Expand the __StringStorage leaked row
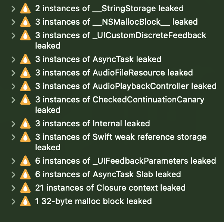 point(13,8)
